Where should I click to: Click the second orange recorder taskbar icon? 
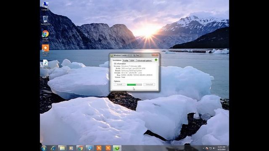point(108,148)
